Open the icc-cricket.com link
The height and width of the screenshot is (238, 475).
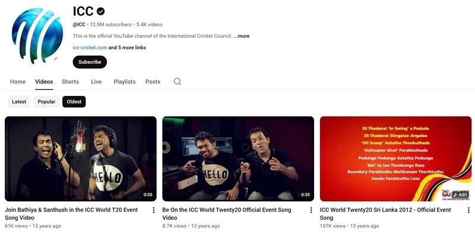90,47
